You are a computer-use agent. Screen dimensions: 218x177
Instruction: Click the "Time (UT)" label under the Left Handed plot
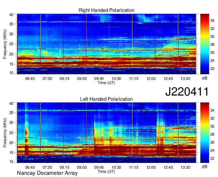[106, 172]
